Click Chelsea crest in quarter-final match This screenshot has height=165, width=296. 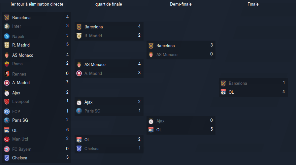tap(79, 148)
